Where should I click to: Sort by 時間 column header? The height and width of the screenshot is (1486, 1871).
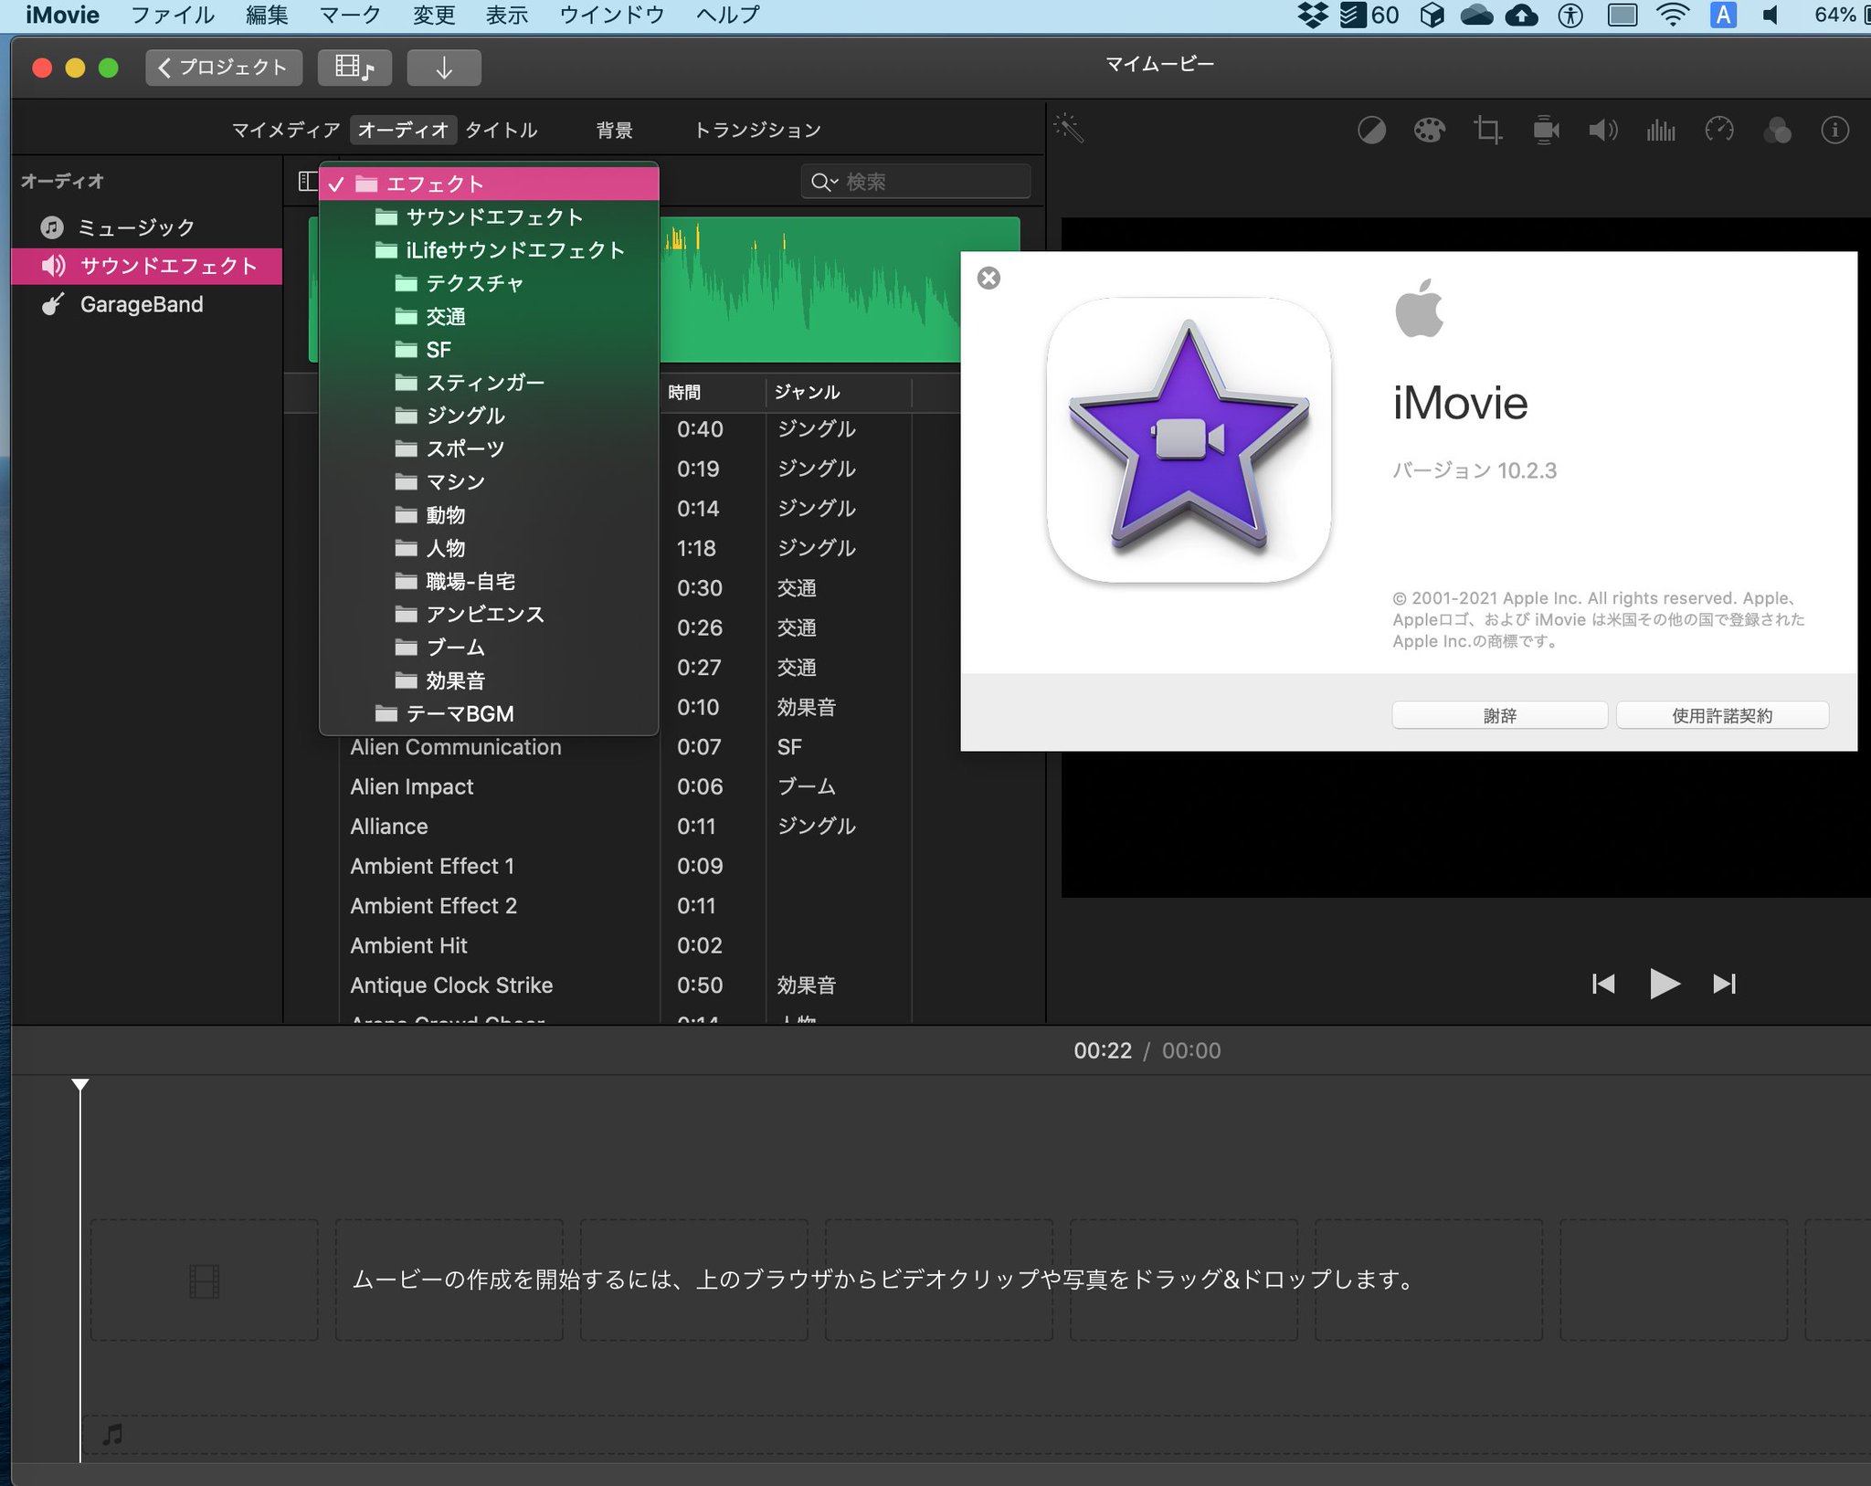click(x=712, y=392)
